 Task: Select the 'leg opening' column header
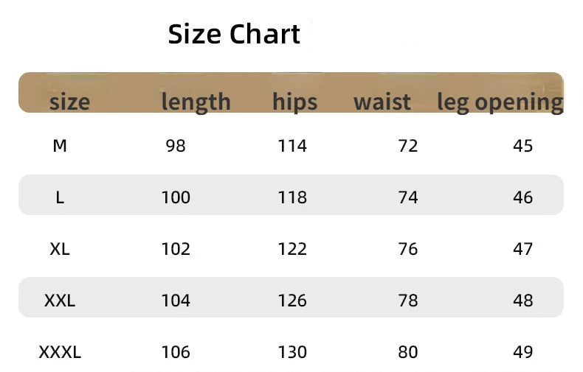(x=500, y=103)
